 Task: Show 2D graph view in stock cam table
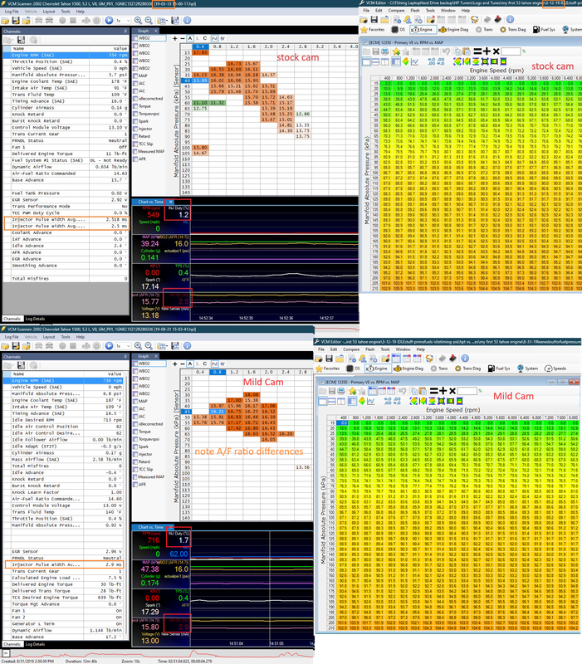click(x=414, y=61)
